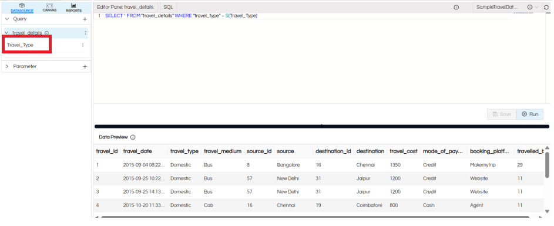
Task: Click the travel_cost column header
Action: pos(404,151)
